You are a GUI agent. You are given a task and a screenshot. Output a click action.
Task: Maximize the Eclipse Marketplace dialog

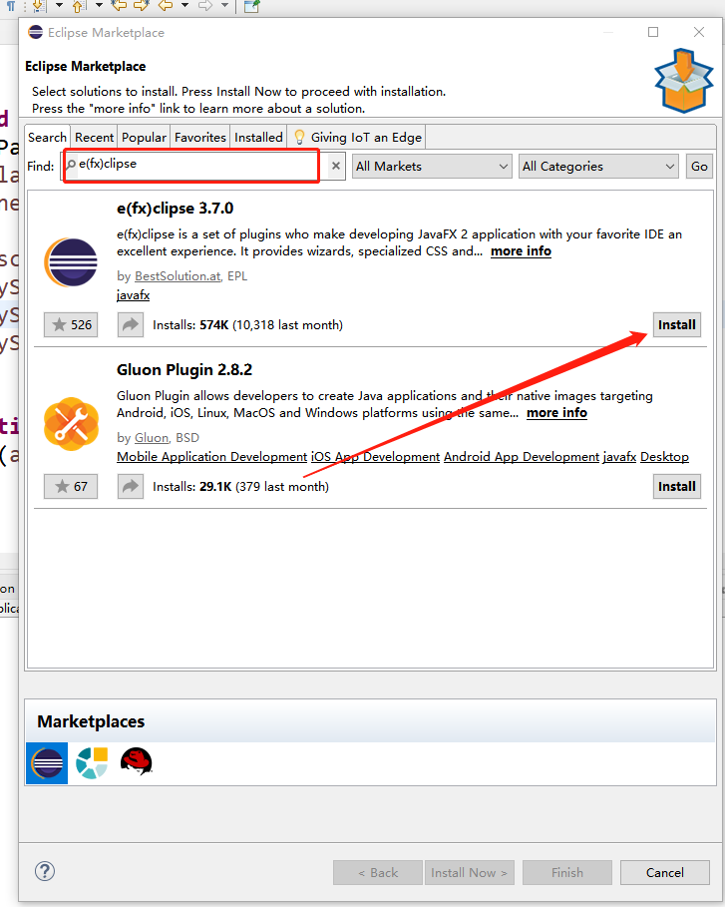point(653,32)
